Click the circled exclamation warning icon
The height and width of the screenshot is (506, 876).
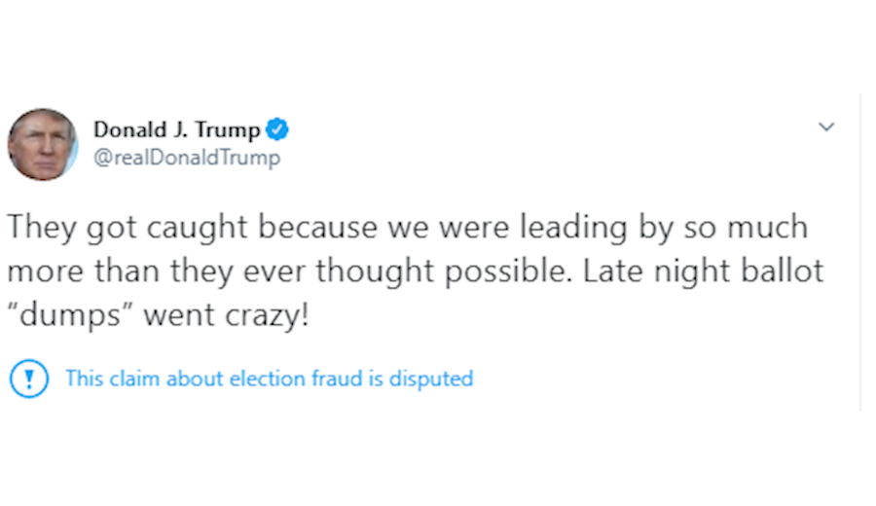tap(29, 379)
